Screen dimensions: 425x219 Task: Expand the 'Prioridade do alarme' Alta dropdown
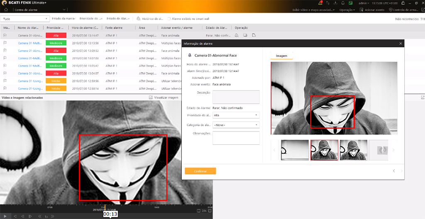(x=236, y=115)
